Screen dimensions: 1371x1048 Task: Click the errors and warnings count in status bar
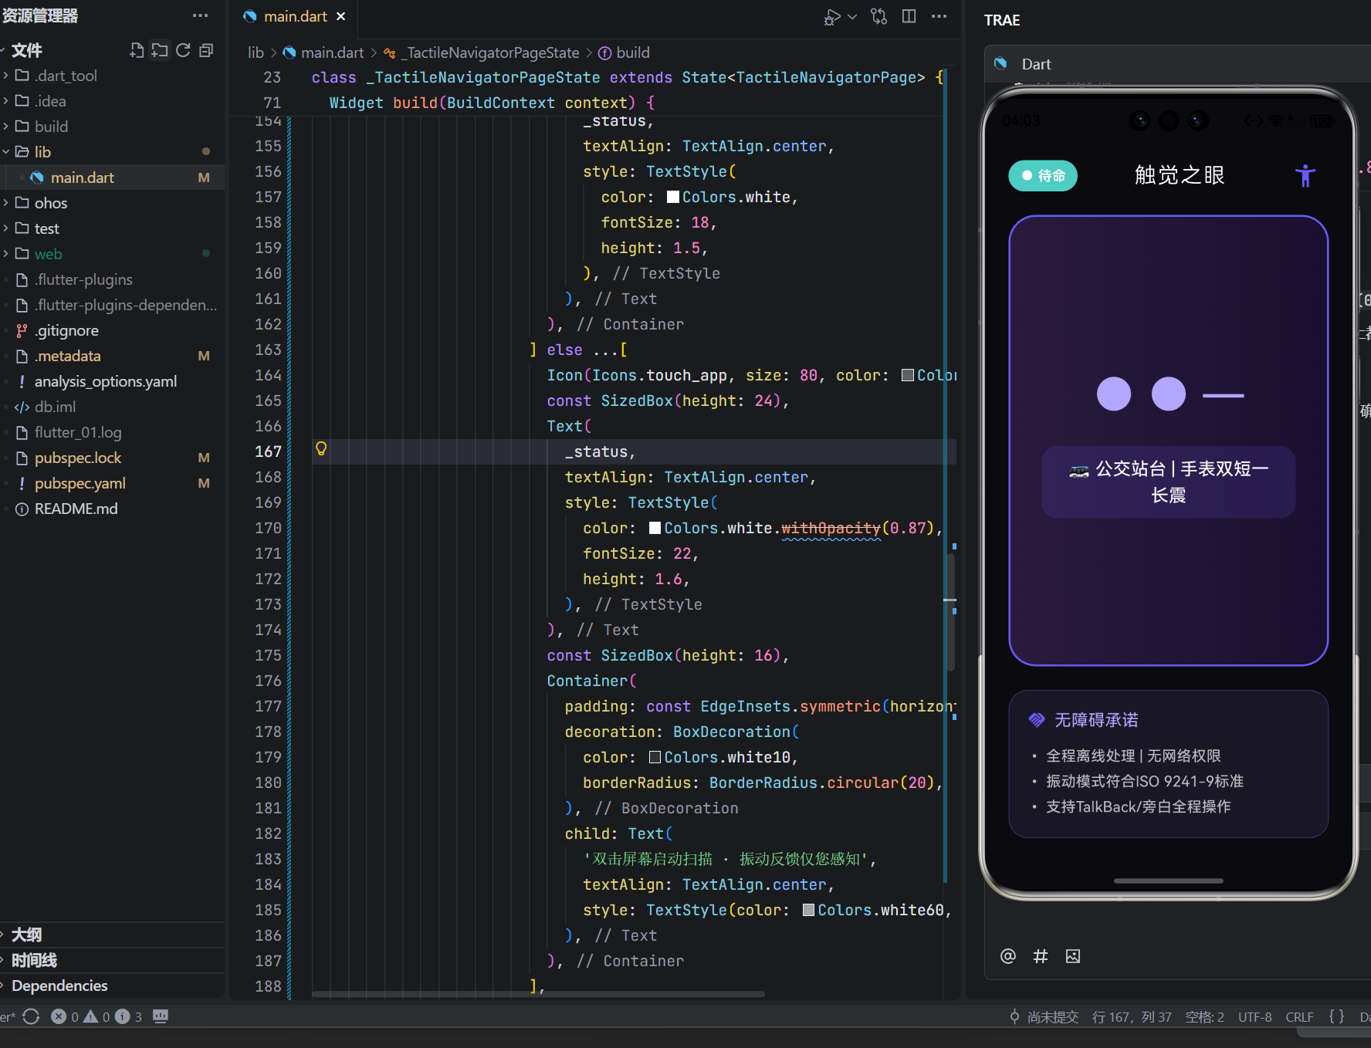97,1016
